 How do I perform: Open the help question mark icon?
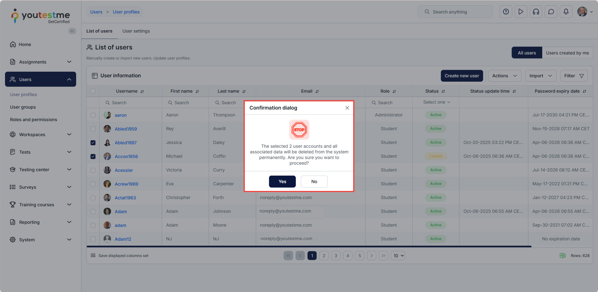pyautogui.click(x=506, y=12)
